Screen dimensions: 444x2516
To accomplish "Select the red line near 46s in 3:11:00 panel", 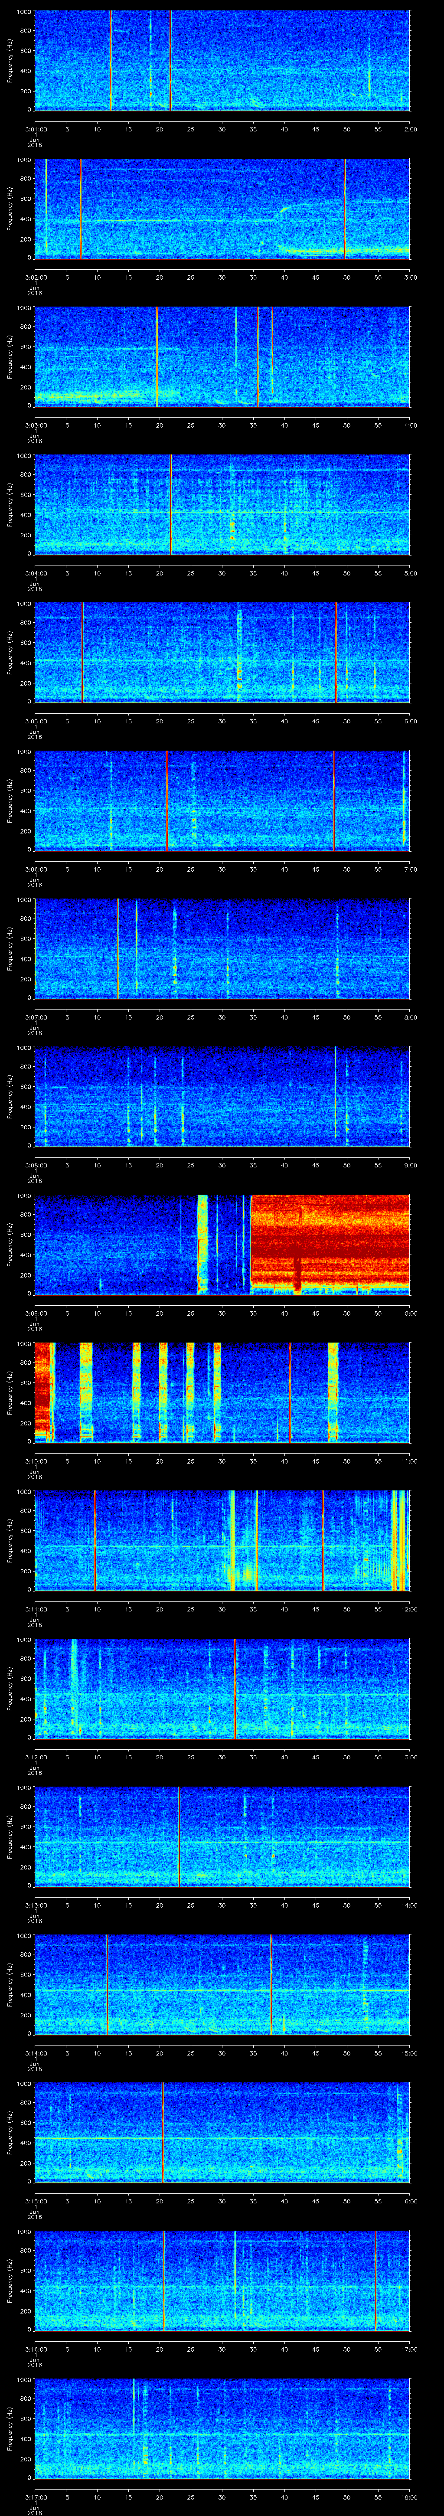I will [x=323, y=1540].
